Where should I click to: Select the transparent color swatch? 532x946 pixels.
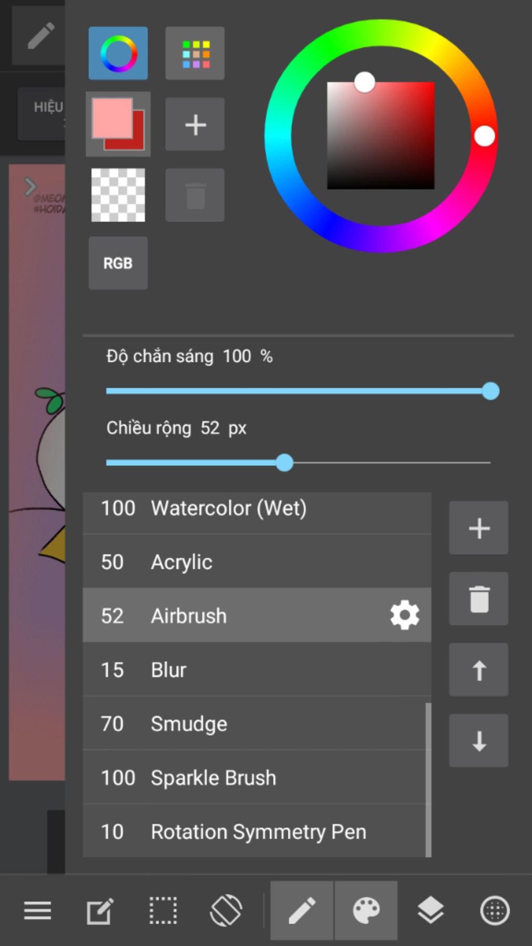click(118, 195)
